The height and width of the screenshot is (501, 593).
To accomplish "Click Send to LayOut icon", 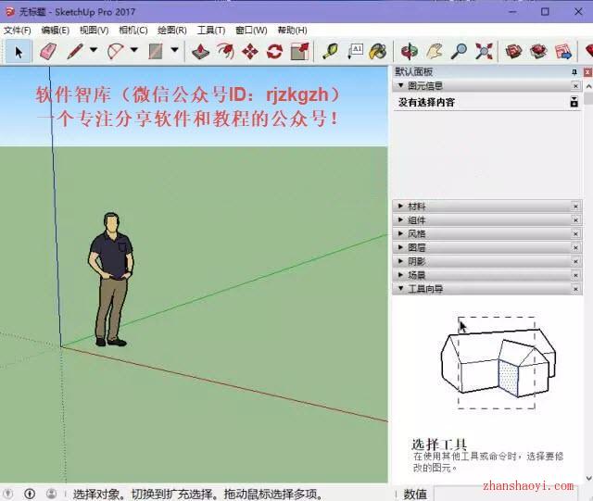I will coord(563,52).
